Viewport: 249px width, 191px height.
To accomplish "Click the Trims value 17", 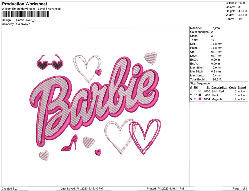I will click(213, 40).
